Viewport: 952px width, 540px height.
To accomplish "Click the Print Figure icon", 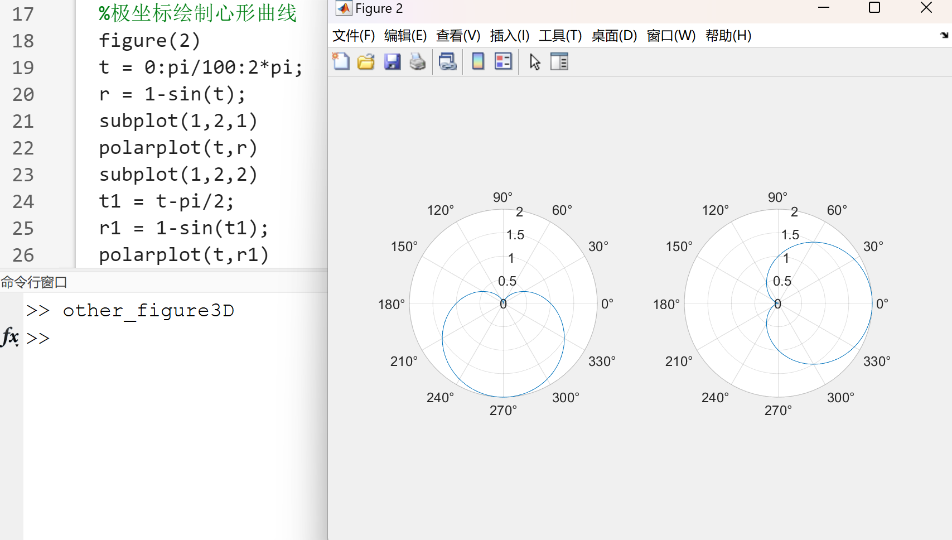I will [x=418, y=61].
